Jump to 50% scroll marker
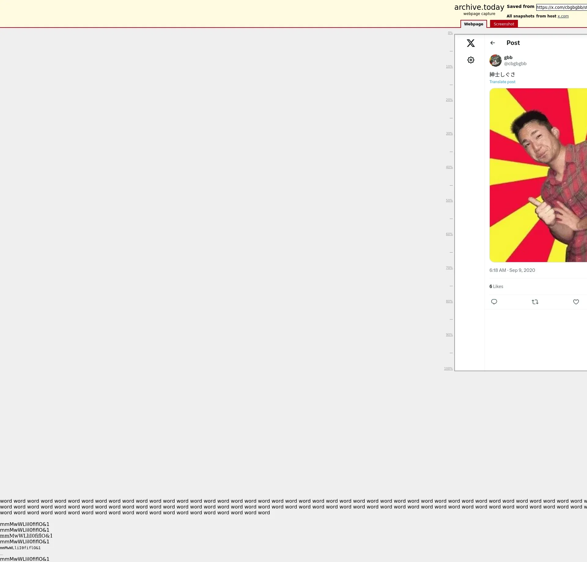This screenshot has width=587, height=562. click(449, 201)
